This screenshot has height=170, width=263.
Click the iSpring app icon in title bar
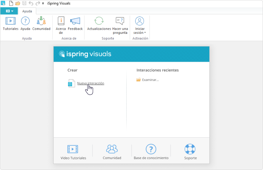coord(3,3)
